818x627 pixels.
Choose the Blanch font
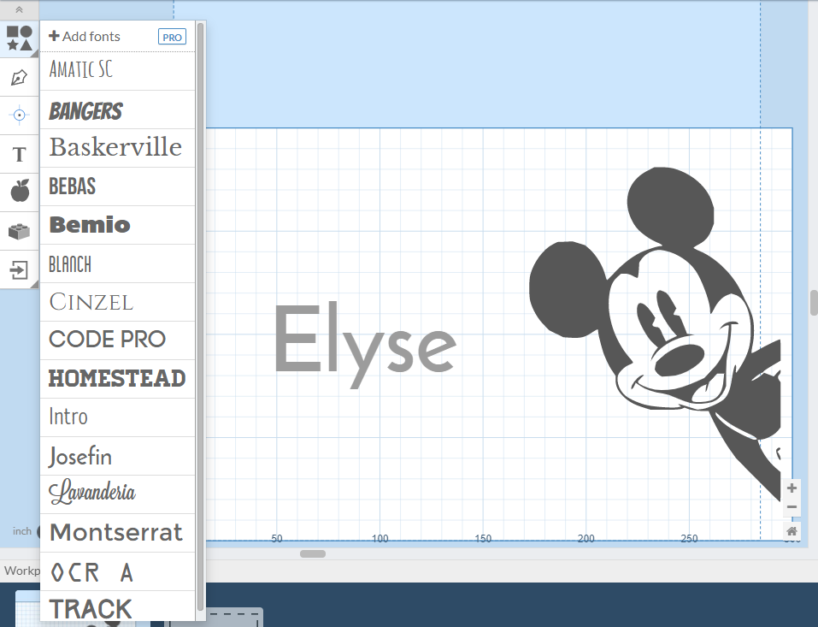pyautogui.click(x=117, y=263)
